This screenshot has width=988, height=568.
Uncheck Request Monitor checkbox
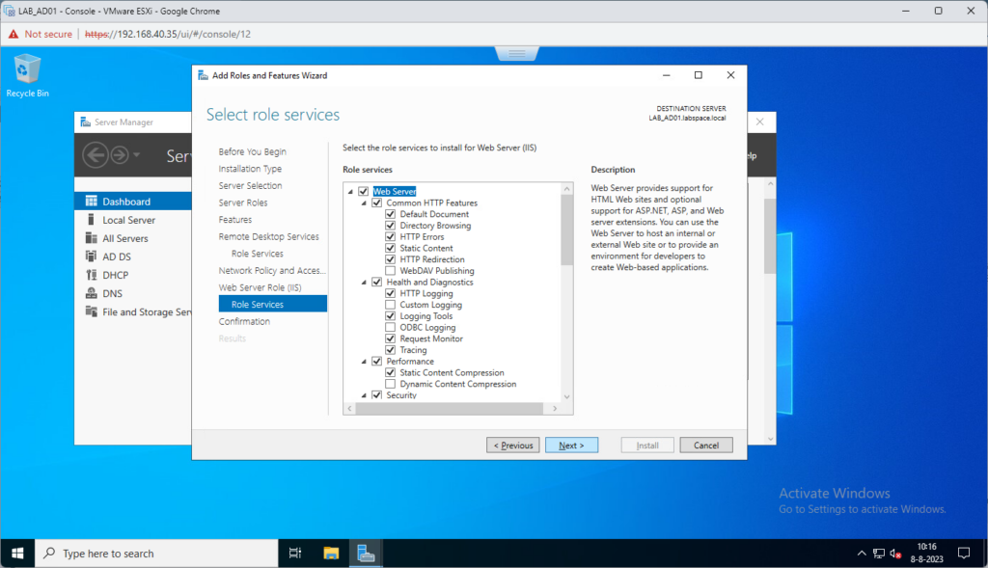coord(390,338)
